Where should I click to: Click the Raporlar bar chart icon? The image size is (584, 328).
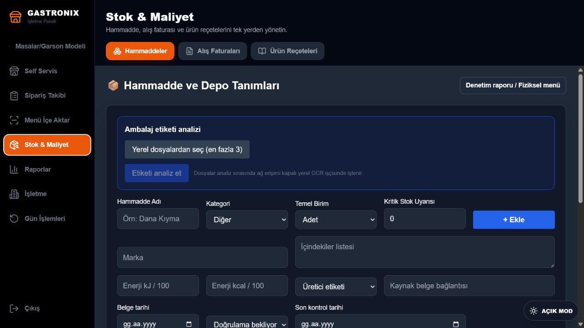pos(14,169)
